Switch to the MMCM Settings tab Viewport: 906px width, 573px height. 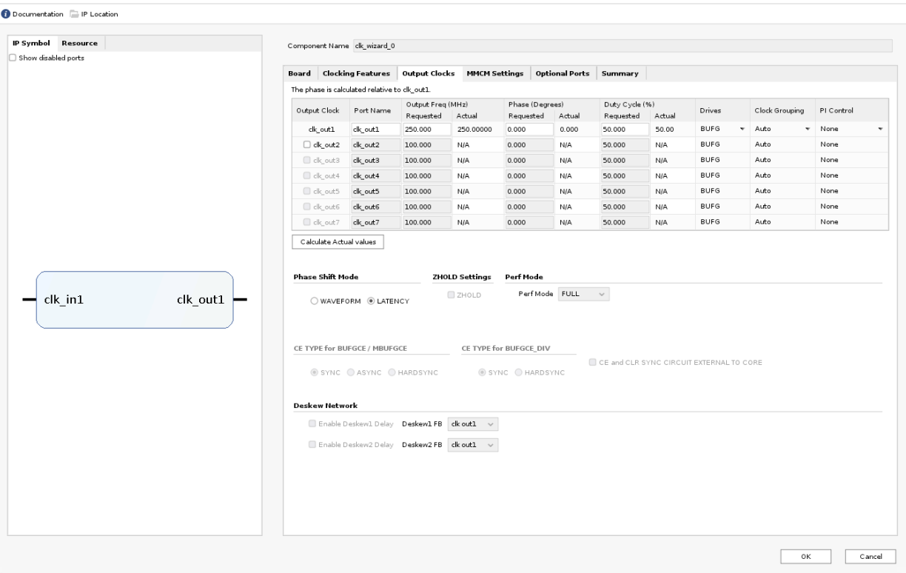(x=494, y=73)
